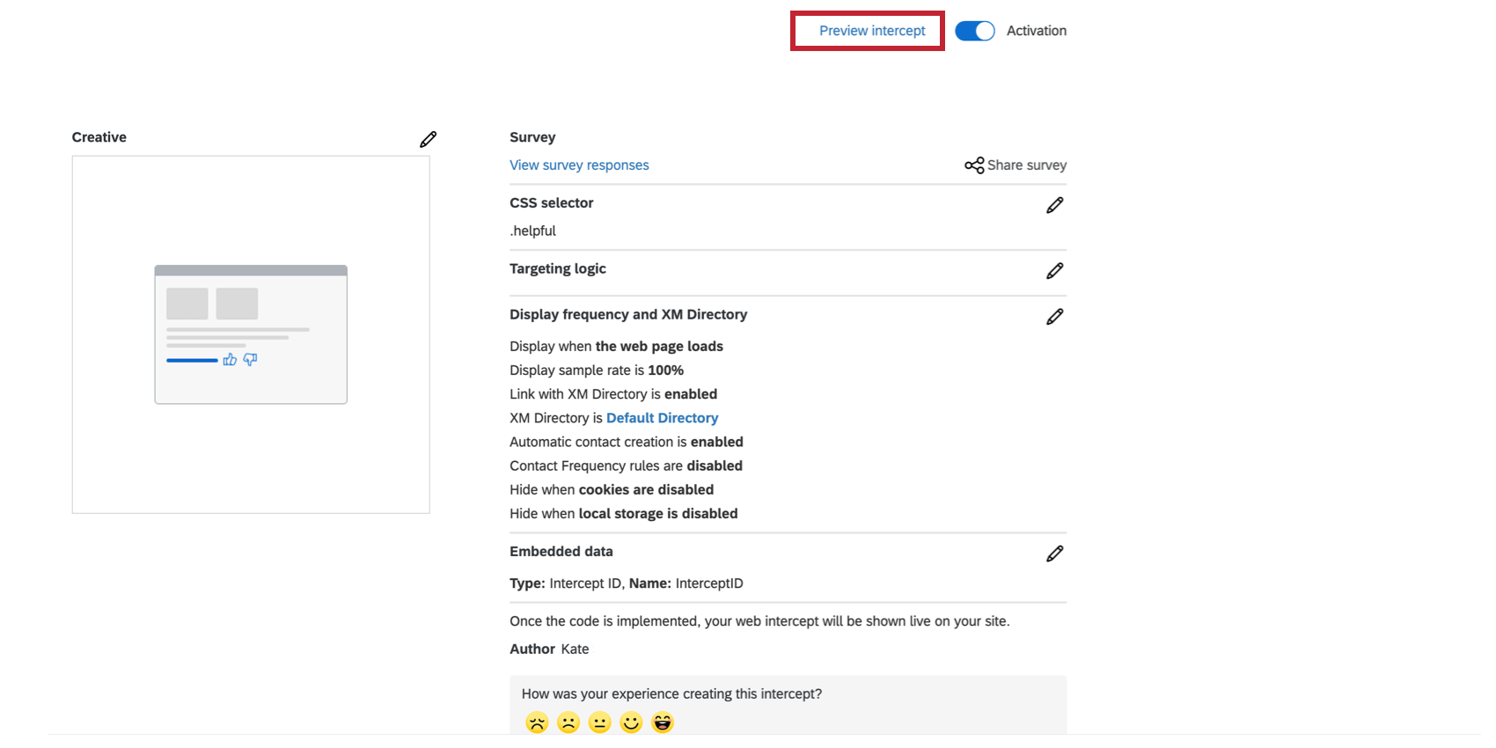Open the CSS selector editor pencil icon

click(x=1054, y=205)
